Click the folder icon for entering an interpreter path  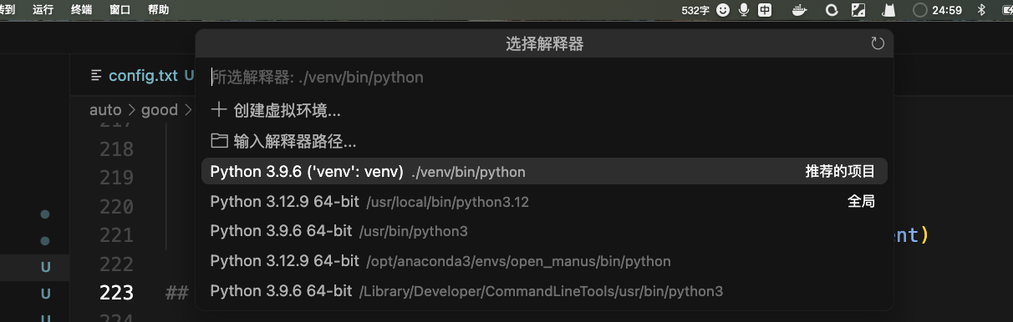[219, 141]
